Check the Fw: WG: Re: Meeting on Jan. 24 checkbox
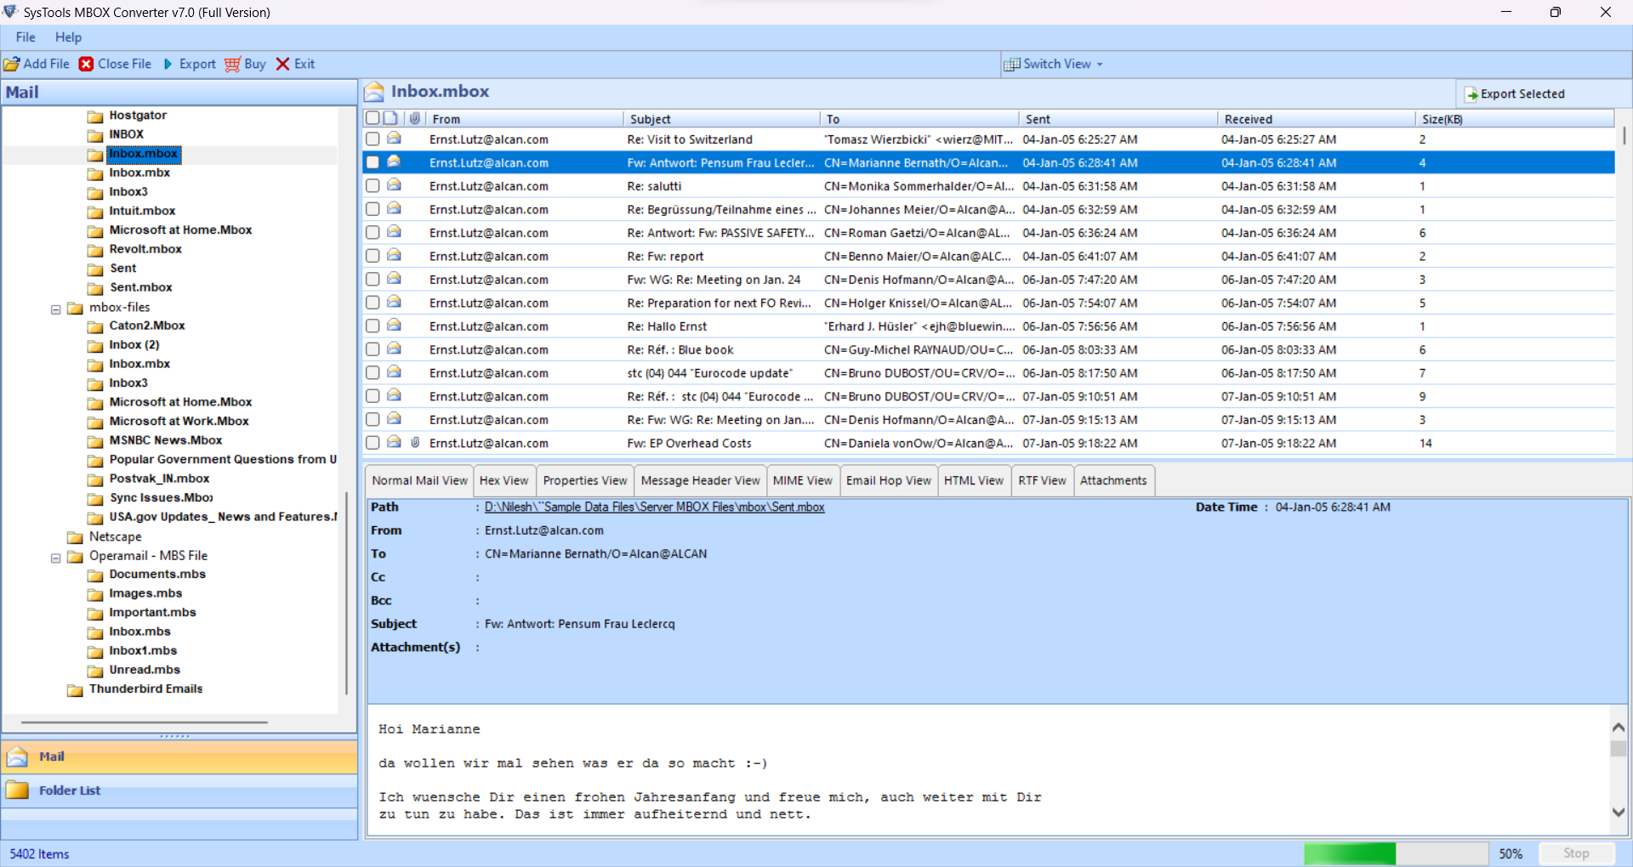Image resolution: width=1633 pixels, height=867 pixels. tap(373, 279)
